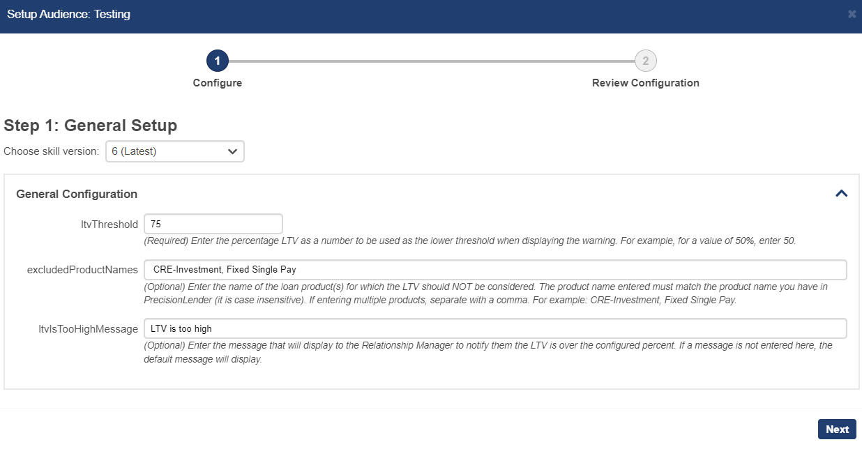Click step 2 Review Configuration circle
The height and width of the screenshot is (449, 862).
pos(646,61)
